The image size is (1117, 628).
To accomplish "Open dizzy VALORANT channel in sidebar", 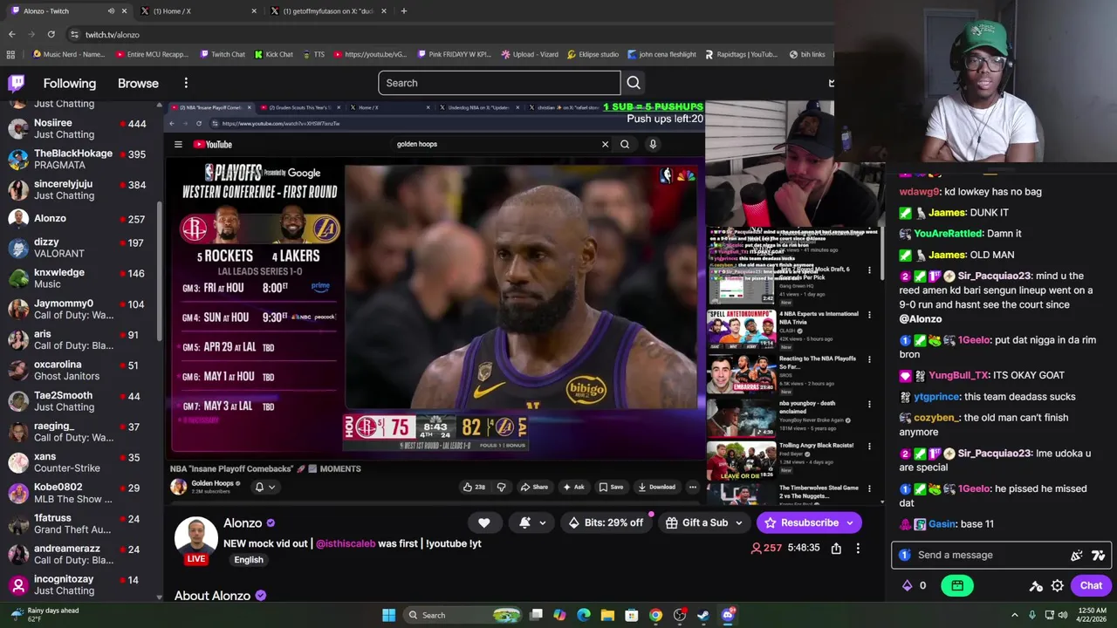I will click(x=80, y=247).
